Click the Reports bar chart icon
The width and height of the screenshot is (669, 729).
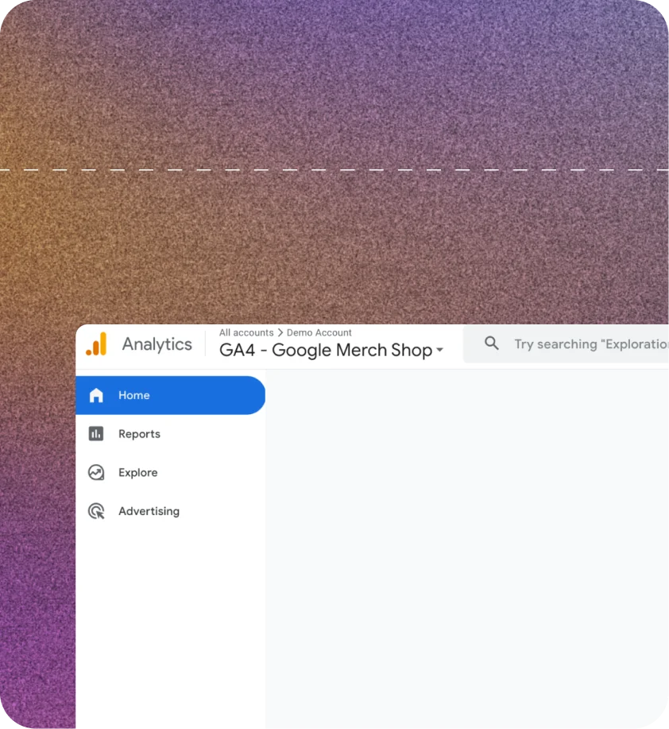coord(96,434)
